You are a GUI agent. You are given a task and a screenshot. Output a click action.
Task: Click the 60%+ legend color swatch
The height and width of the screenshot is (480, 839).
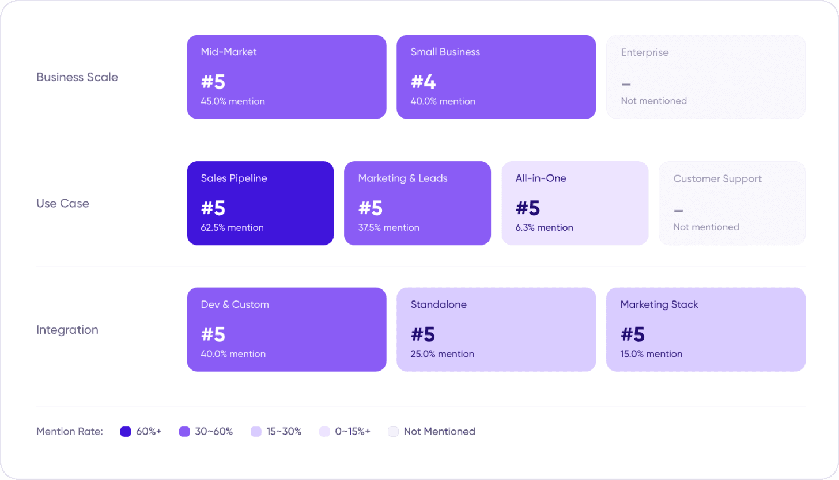[126, 432]
